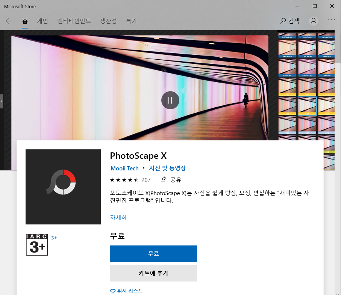Viewport: 341px width, 295px height.
Task: Minimize the Microsoft Store window
Action: click(x=297, y=6)
